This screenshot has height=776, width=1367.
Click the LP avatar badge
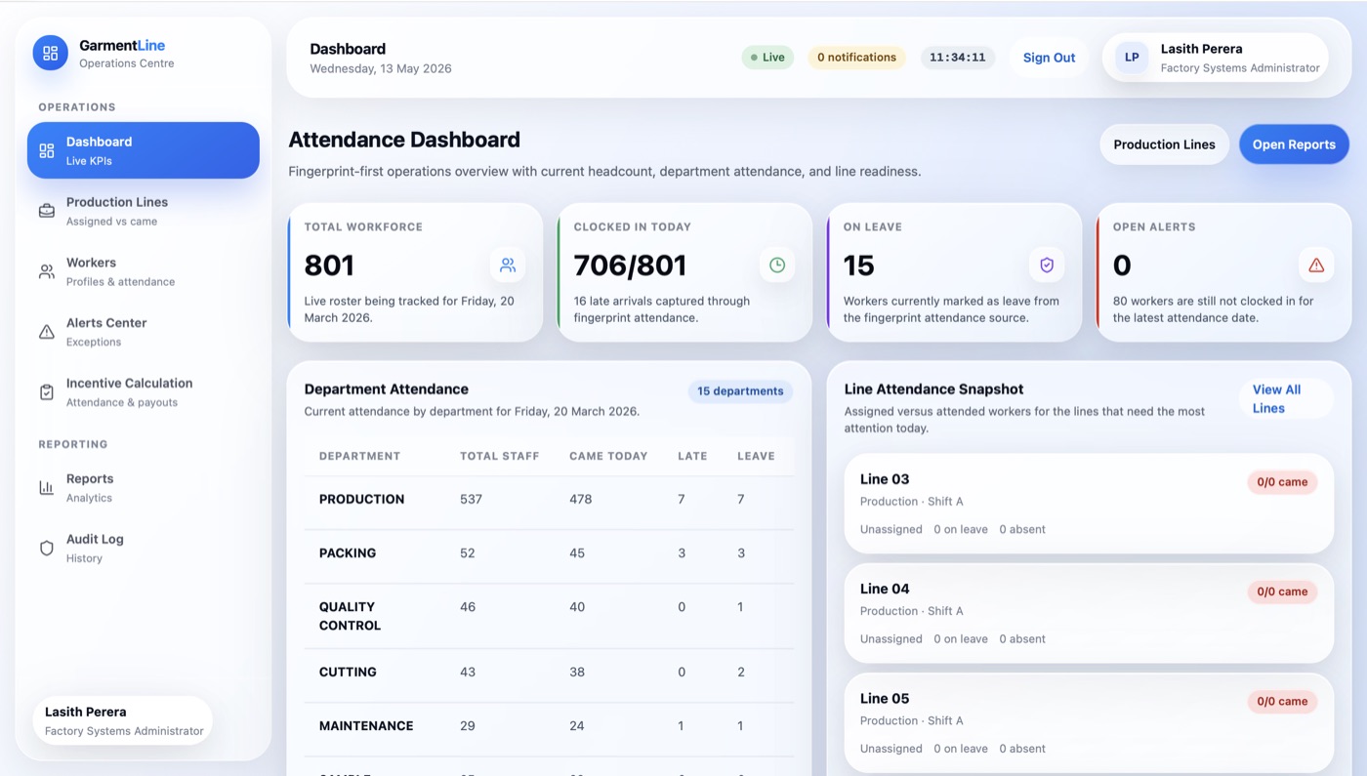(1132, 58)
